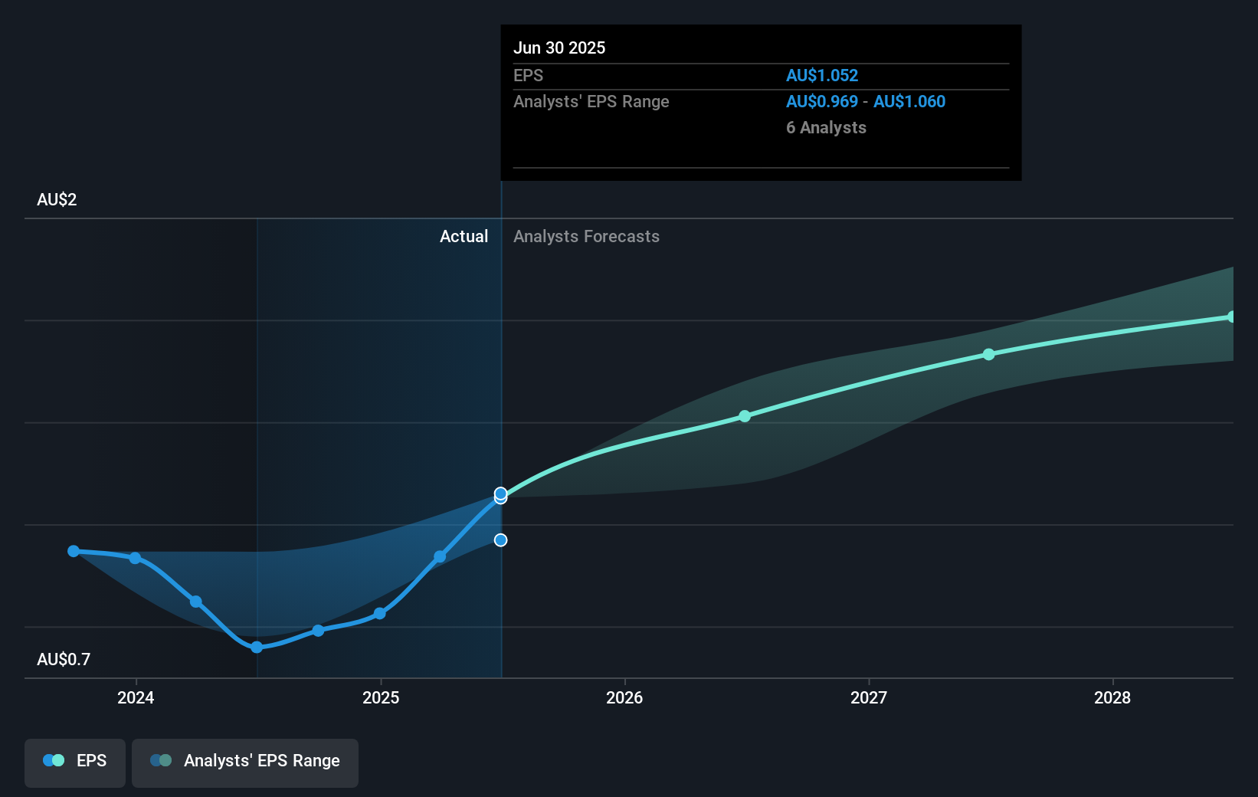Click the AU$1.060 upper range value
The width and height of the screenshot is (1258, 797).
coord(909,102)
